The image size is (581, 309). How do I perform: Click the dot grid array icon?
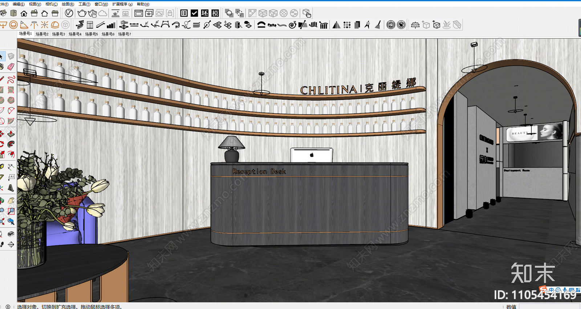347,25
